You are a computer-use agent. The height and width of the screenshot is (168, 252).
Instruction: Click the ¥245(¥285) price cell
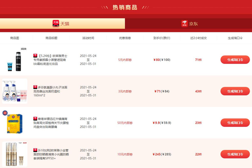[x=162, y=154]
